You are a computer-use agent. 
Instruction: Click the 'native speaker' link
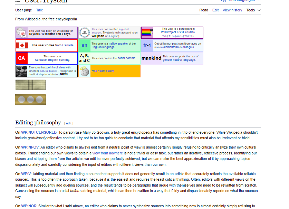(x=118, y=44)
